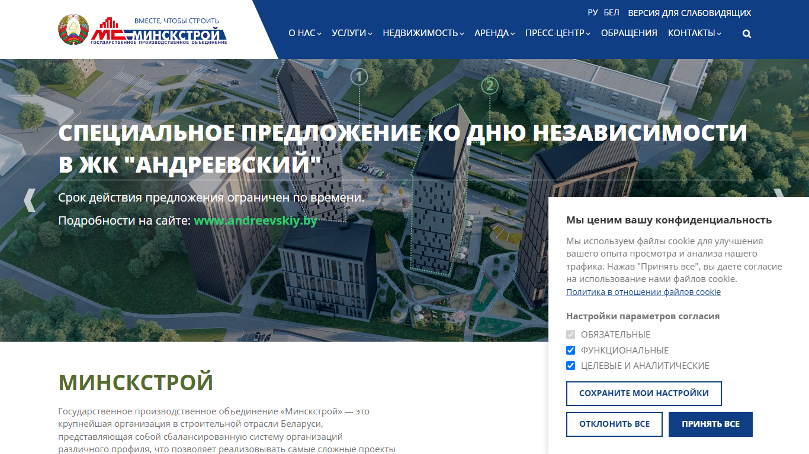809x454 pixels.
Task: Expand the КОНТАКТЫ menu
Action: pyautogui.click(x=695, y=33)
